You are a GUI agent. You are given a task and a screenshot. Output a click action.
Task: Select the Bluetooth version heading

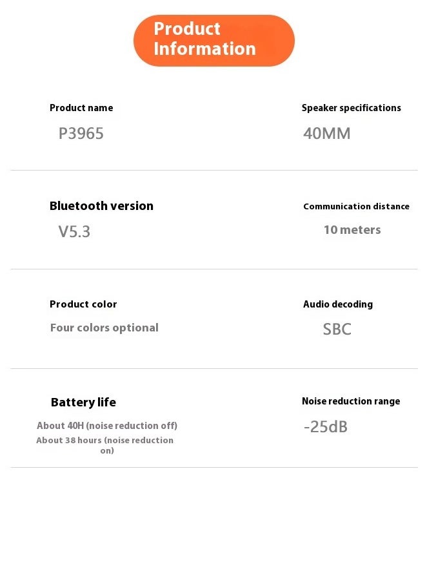point(101,206)
